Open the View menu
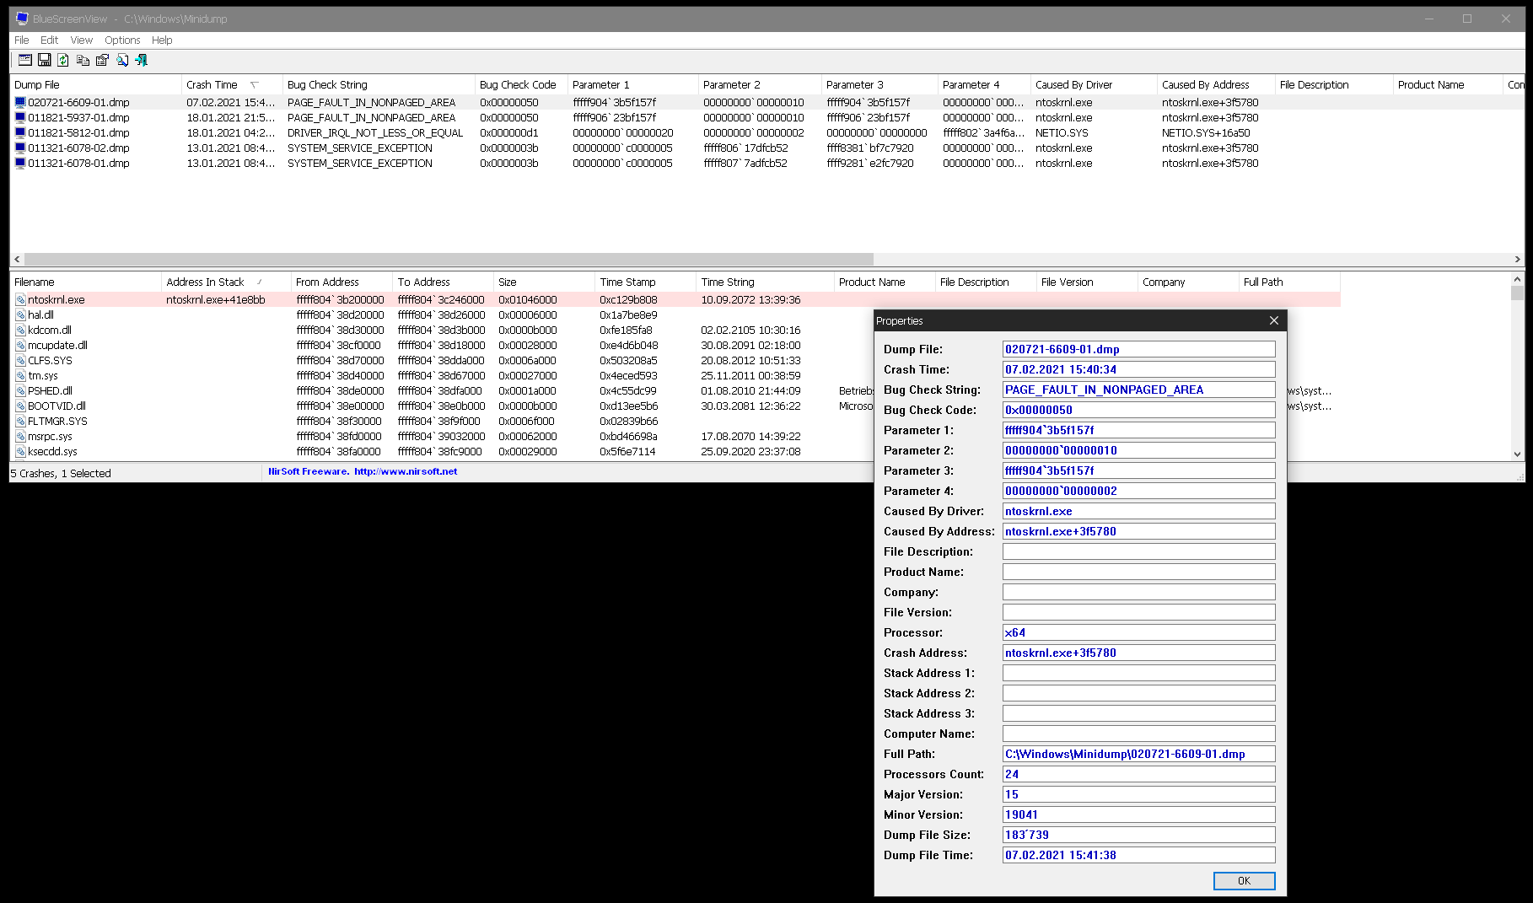The height and width of the screenshot is (903, 1533). point(82,40)
